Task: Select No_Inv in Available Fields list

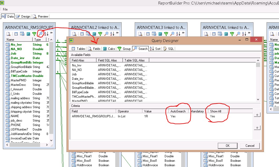Action: coord(76,65)
